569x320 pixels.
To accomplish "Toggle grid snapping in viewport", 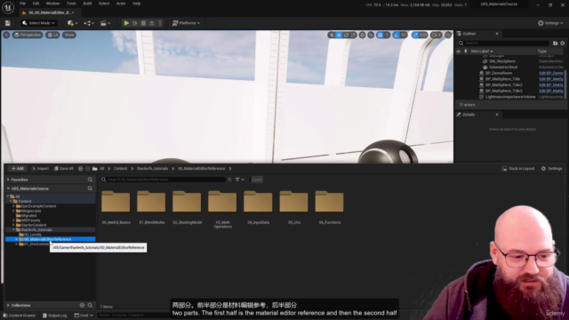I will click(x=380, y=35).
